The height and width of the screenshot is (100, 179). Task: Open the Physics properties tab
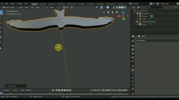133,77
